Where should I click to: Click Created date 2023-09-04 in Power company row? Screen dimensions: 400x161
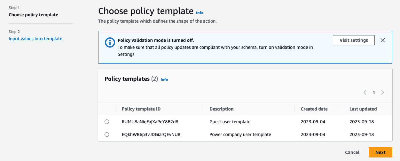(x=313, y=134)
